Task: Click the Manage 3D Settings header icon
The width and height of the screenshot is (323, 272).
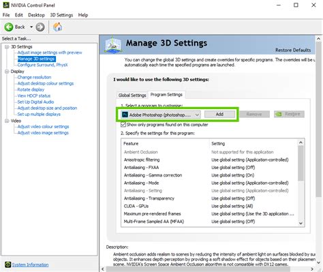Action: [x=113, y=44]
